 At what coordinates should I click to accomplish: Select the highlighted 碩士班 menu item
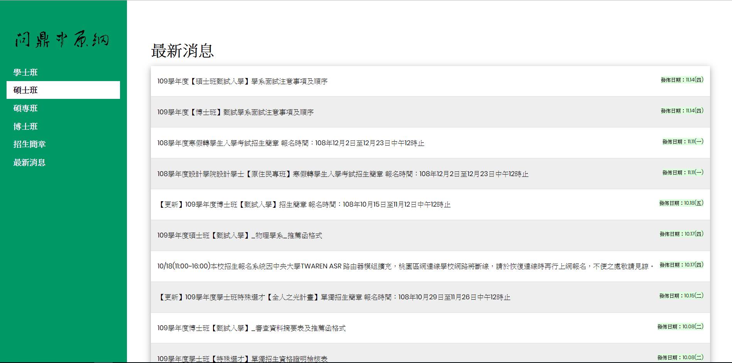tap(25, 90)
